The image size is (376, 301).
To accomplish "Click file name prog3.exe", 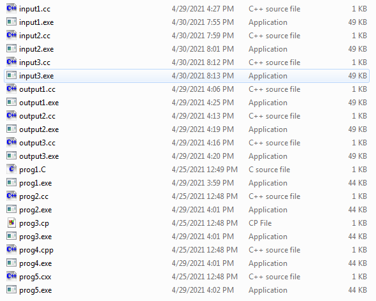I will (36, 237).
